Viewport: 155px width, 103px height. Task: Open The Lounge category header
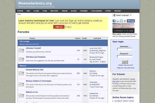pos(24,41)
